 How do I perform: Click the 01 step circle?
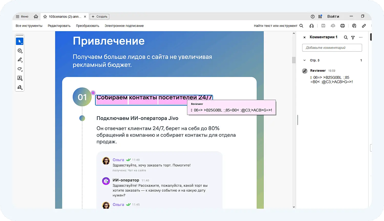pyautogui.click(x=82, y=97)
